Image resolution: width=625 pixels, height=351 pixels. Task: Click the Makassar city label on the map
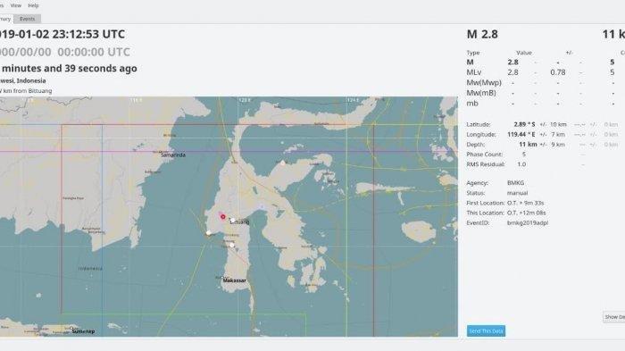[x=234, y=280]
